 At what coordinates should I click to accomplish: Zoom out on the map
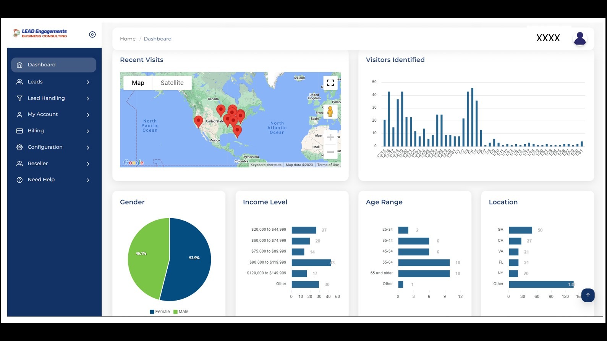[330, 152]
